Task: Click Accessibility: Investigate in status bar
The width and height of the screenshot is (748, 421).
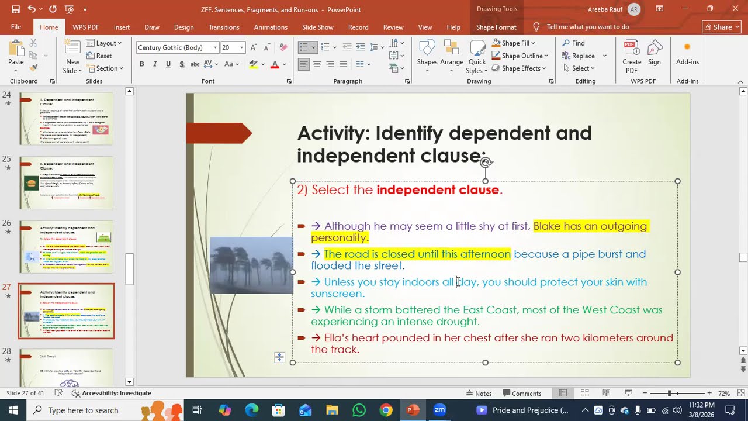Action: click(112, 393)
